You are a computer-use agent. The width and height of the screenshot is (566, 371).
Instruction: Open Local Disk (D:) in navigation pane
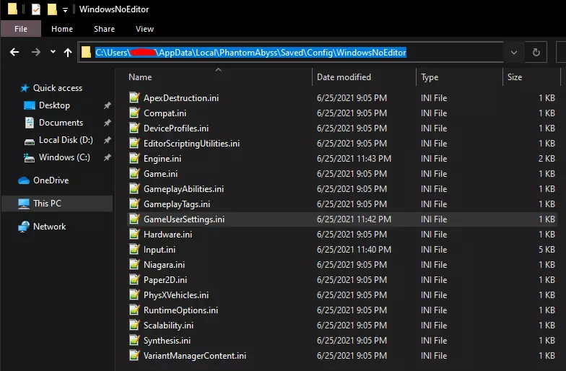(66, 140)
